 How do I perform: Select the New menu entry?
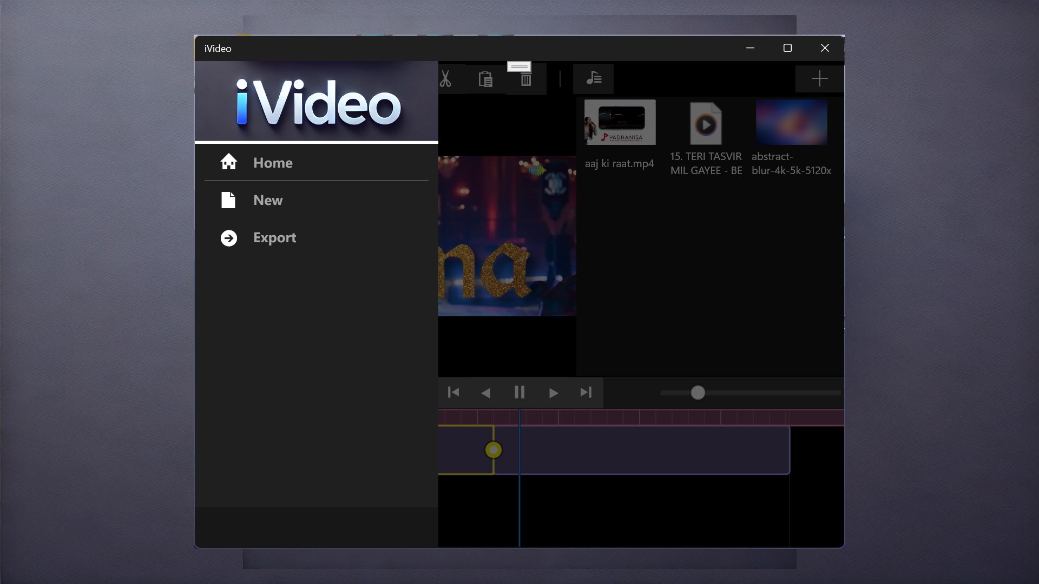pos(268,200)
